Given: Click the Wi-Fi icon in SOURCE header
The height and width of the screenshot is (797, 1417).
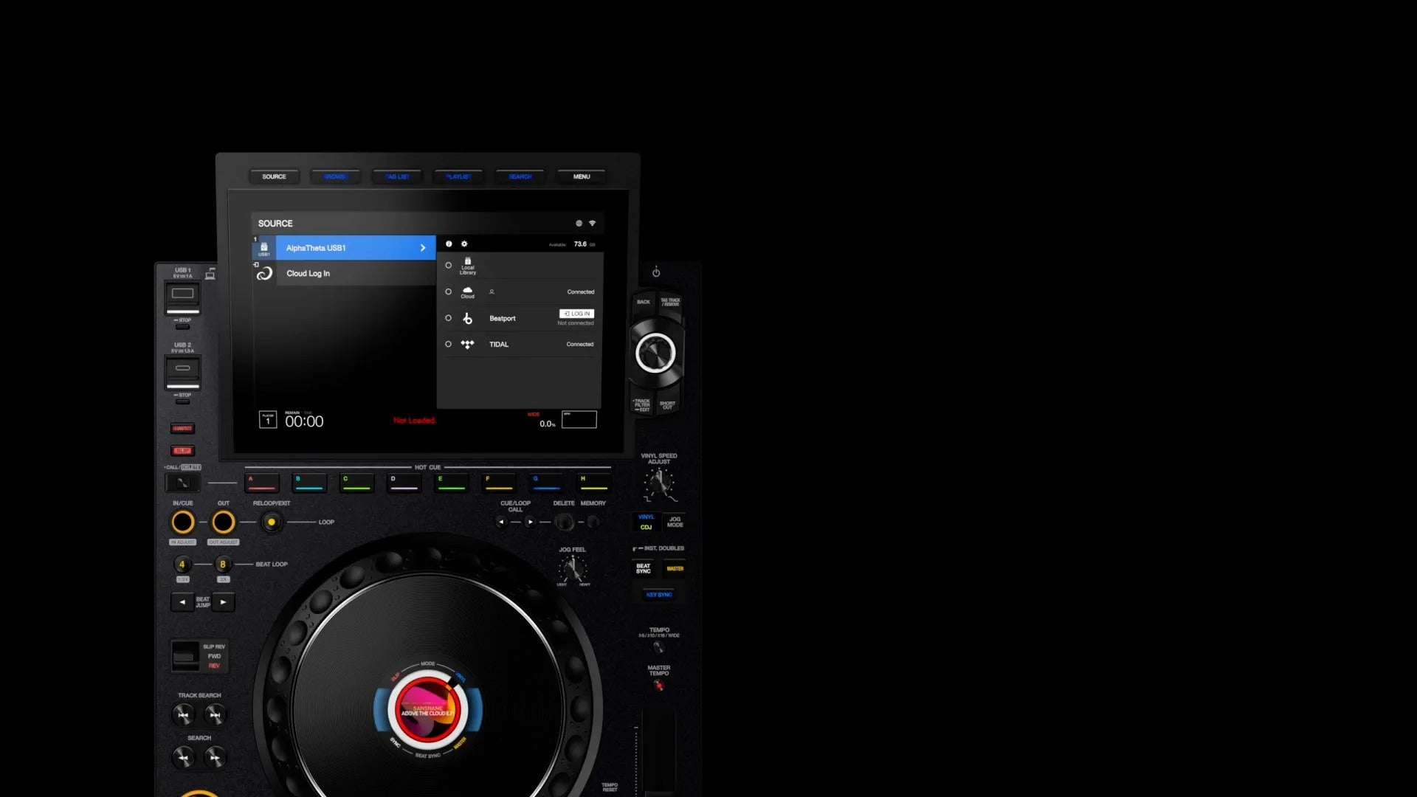Looking at the screenshot, I should (592, 223).
